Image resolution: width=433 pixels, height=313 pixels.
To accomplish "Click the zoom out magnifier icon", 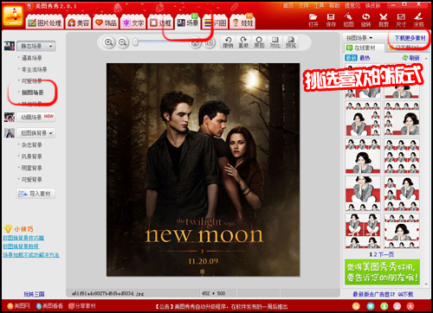I will [123, 42].
